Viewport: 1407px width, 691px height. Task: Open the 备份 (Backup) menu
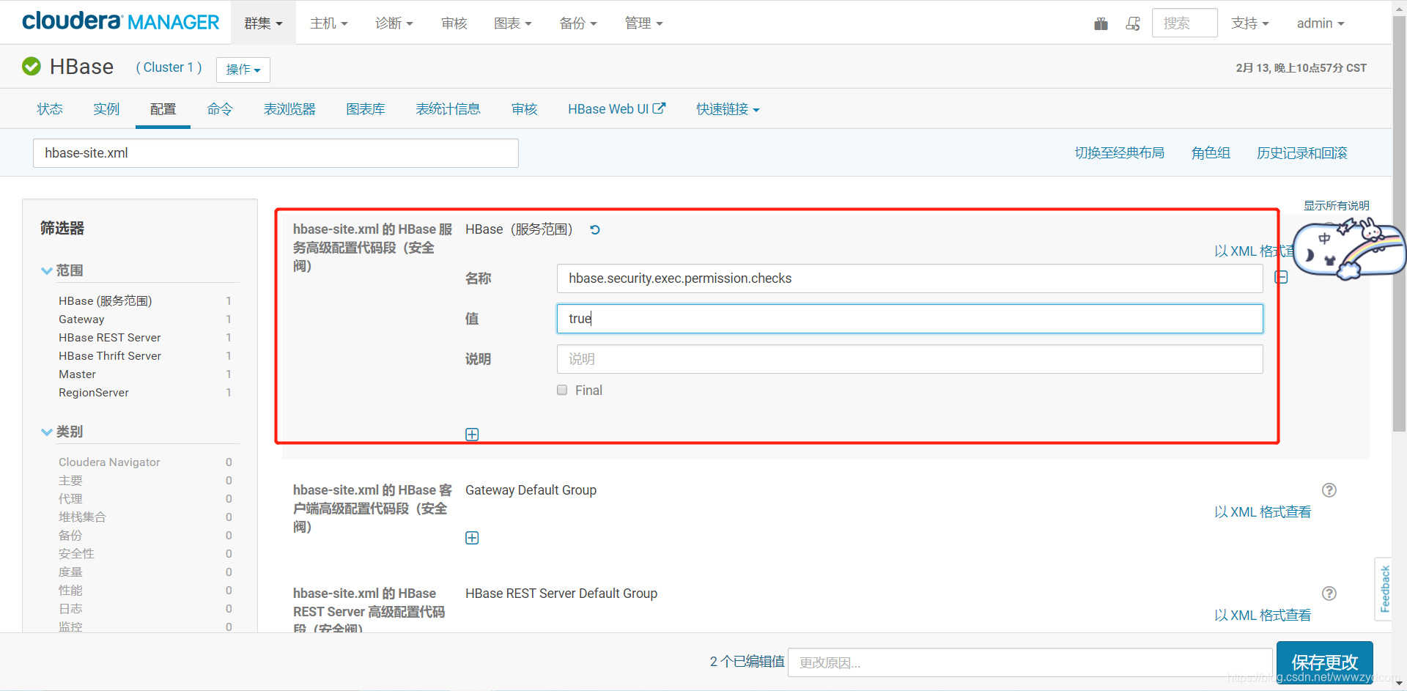(x=577, y=23)
